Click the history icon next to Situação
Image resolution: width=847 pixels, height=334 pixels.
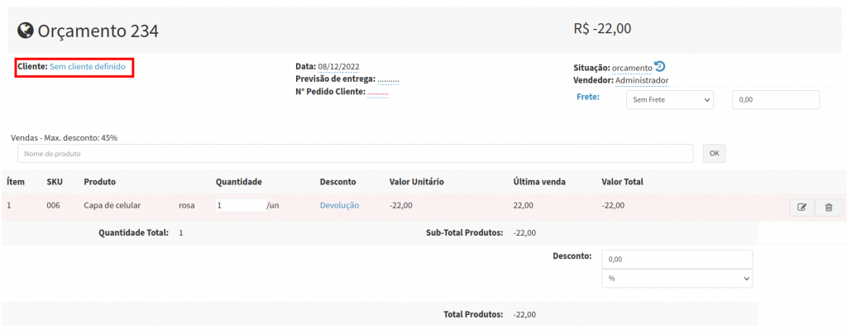(x=659, y=67)
